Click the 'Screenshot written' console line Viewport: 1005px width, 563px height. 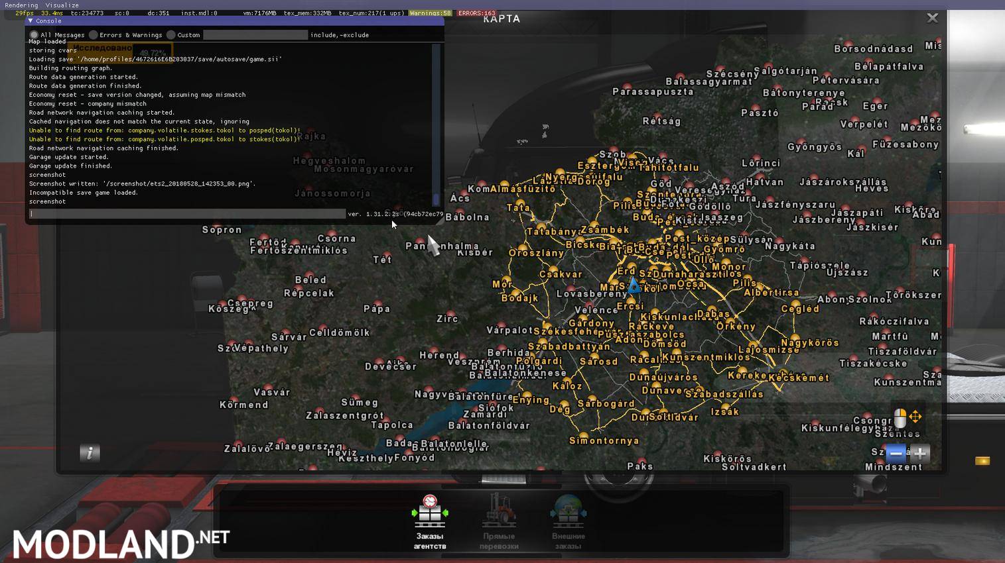pyautogui.click(x=142, y=183)
